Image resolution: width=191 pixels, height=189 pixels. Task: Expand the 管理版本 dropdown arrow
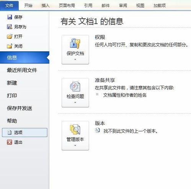(x=75, y=145)
